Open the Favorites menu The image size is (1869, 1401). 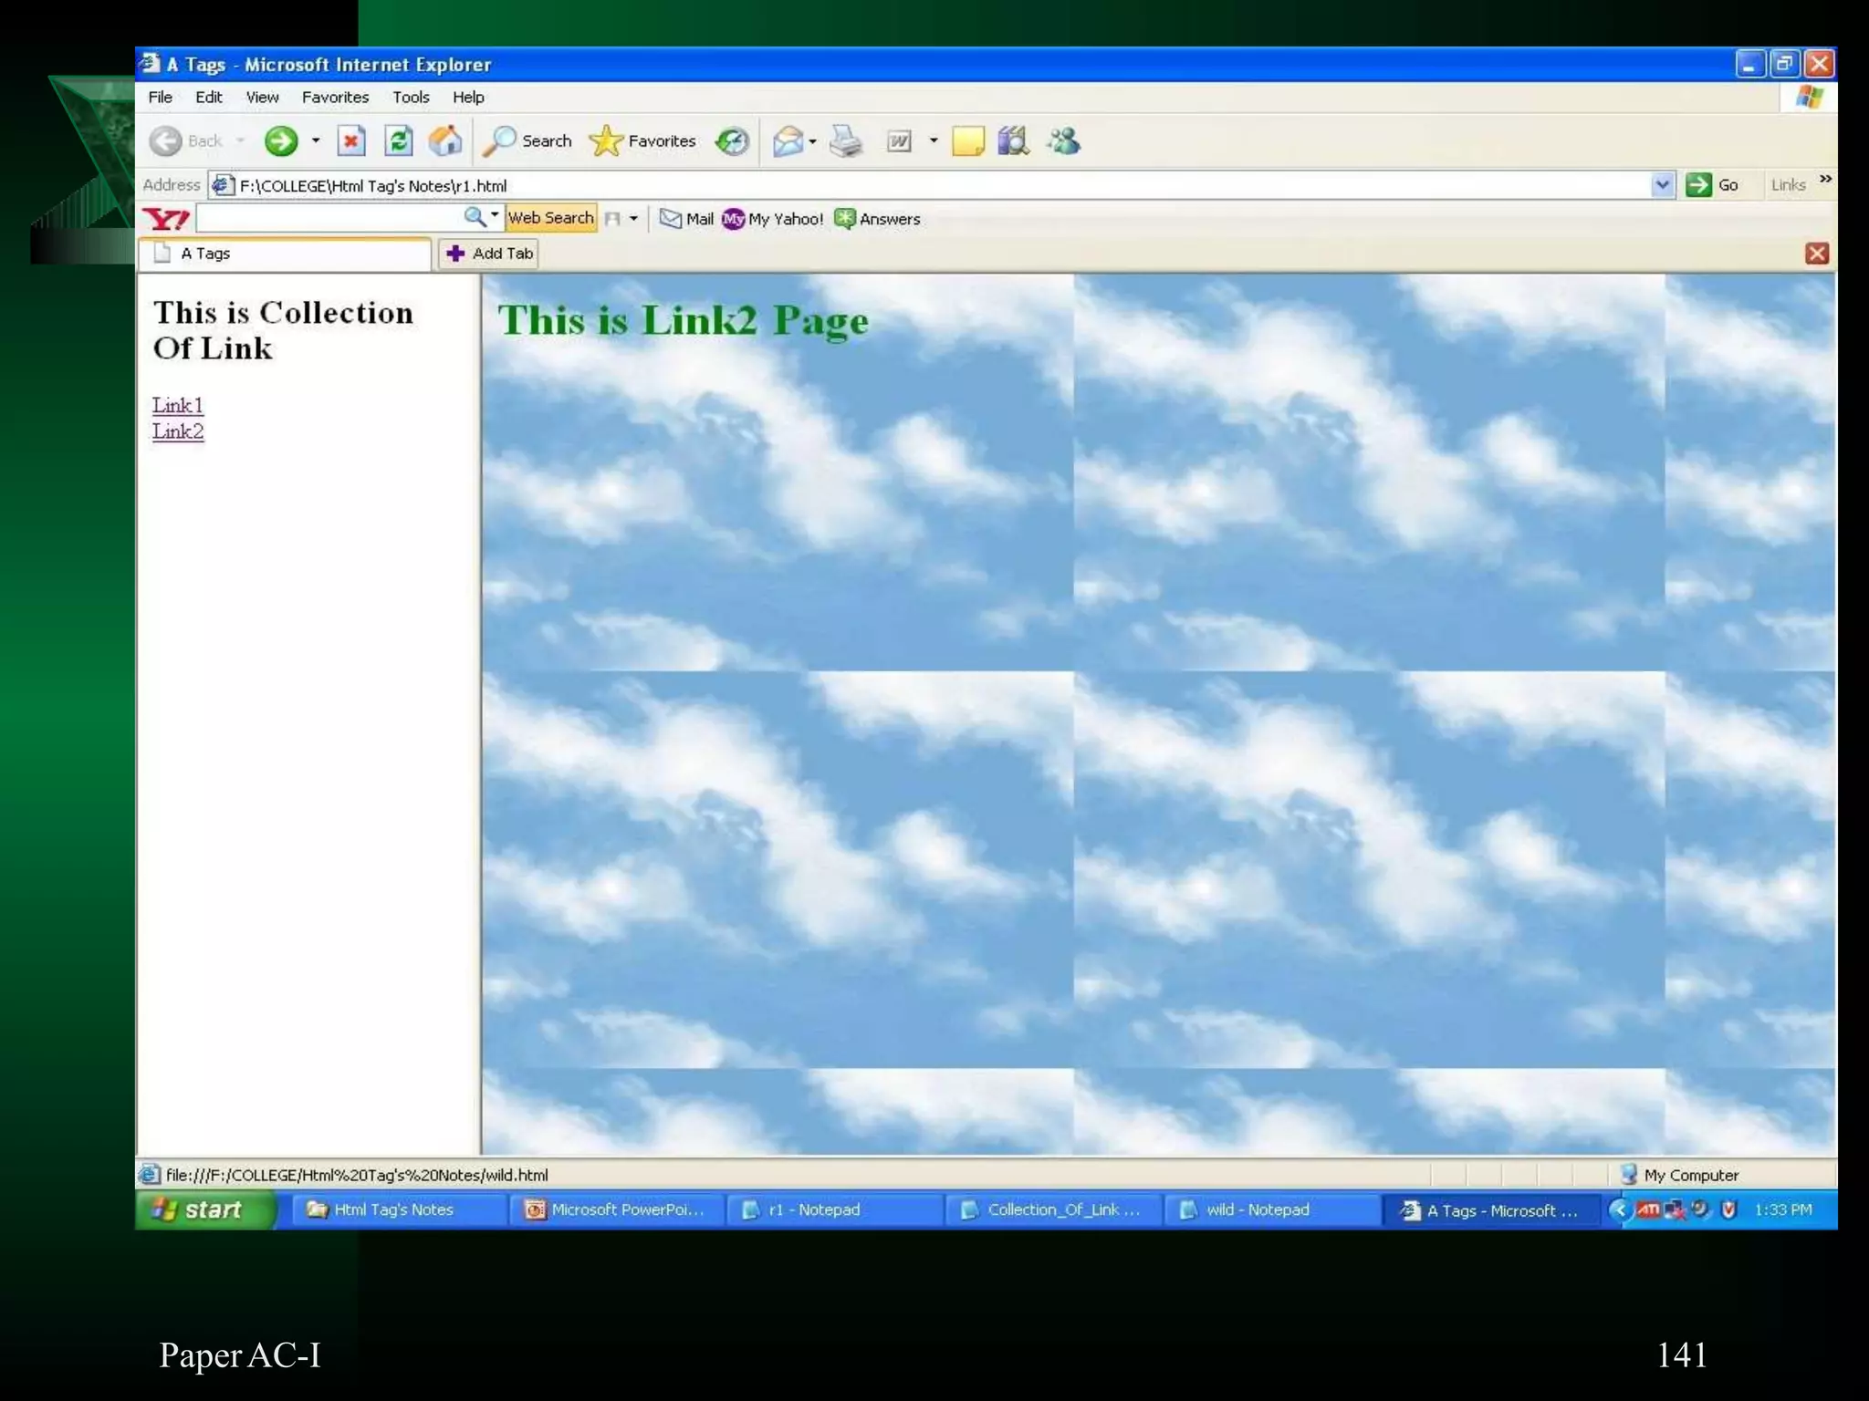(335, 97)
